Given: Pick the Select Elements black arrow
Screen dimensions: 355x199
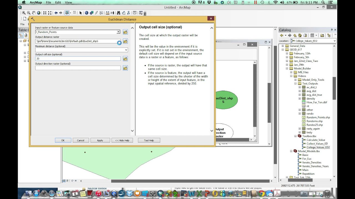Looking at the screenshot, I should click(80, 13).
